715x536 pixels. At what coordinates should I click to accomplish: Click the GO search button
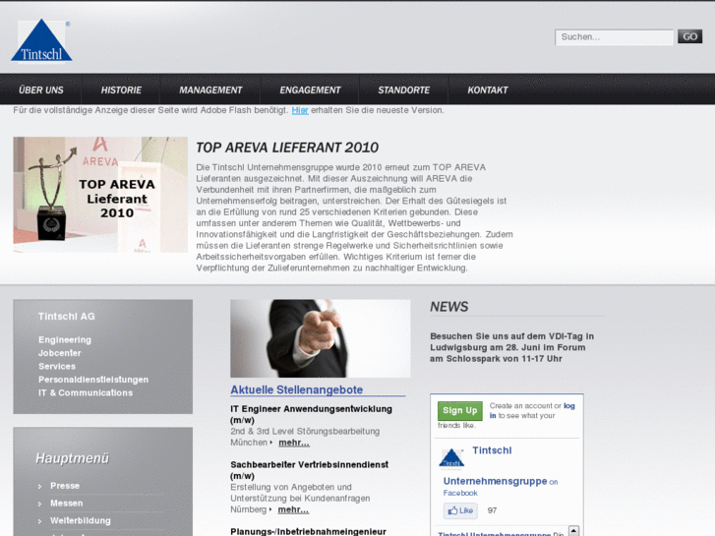pyautogui.click(x=689, y=36)
